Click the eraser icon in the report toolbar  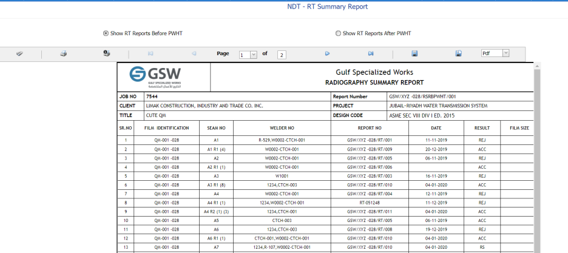(x=19, y=54)
